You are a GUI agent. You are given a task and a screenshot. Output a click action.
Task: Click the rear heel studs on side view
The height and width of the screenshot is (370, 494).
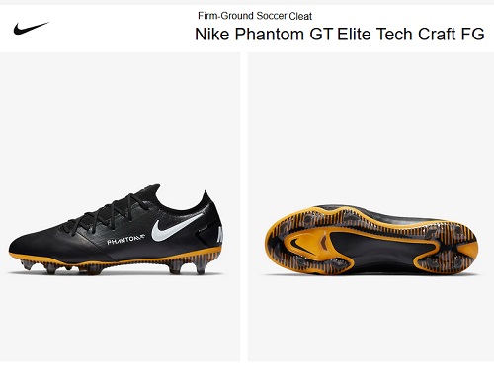click(190, 266)
